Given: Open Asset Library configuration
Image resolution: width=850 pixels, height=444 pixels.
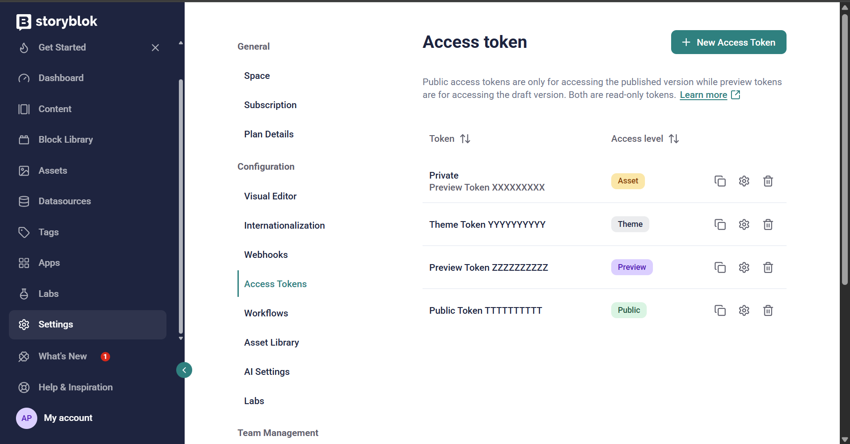Looking at the screenshot, I should point(272,343).
